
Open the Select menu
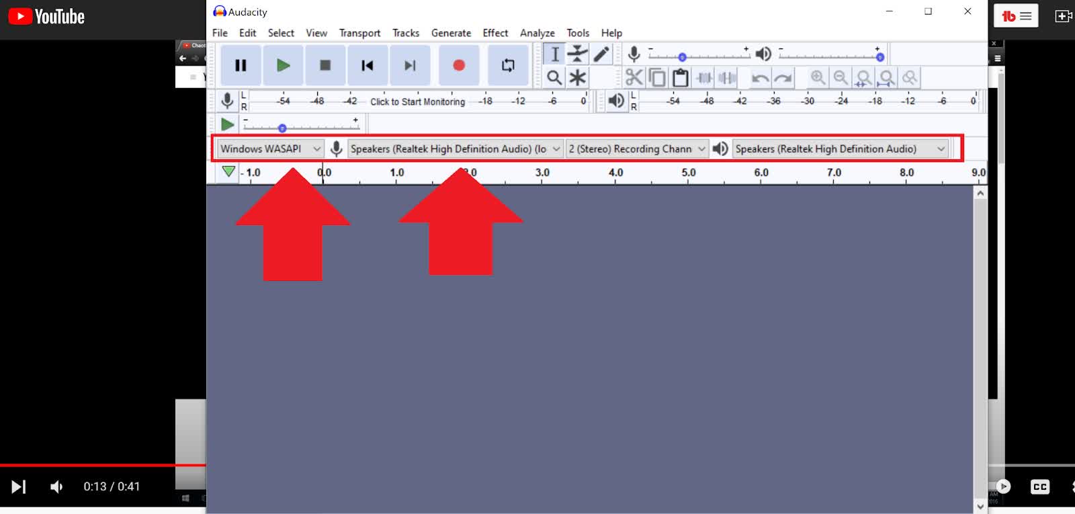click(281, 33)
